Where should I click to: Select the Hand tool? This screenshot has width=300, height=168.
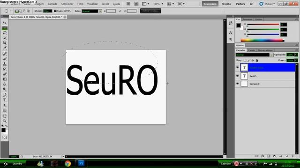point(5,116)
